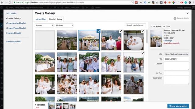
Task: Click 'View Post' in the dimmed admin bar
Action: tap(75, 8)
